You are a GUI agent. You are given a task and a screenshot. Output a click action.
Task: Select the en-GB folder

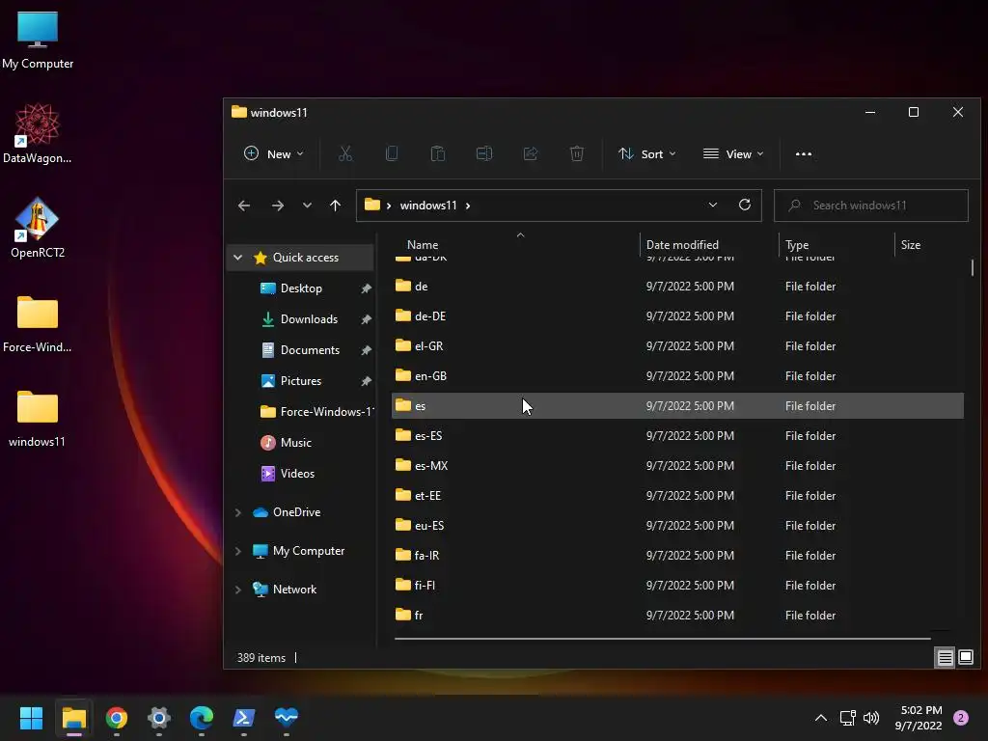677,376
